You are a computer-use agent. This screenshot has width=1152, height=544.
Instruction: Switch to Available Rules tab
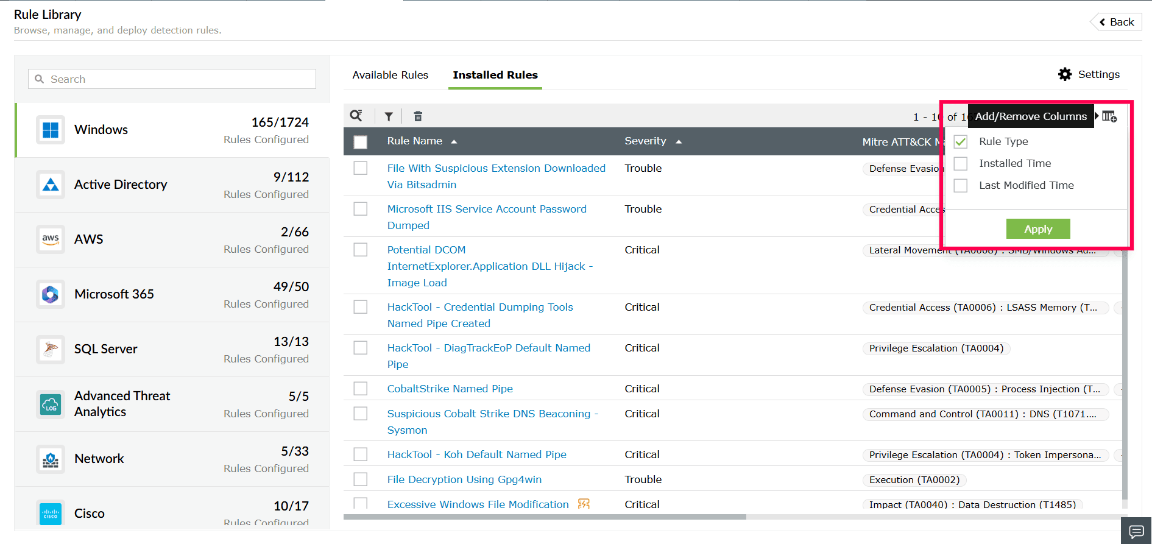click(x=390, y=75)
